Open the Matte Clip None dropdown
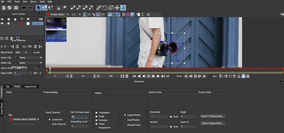Screen dimensions: 284x133 [x=29, y=63]
